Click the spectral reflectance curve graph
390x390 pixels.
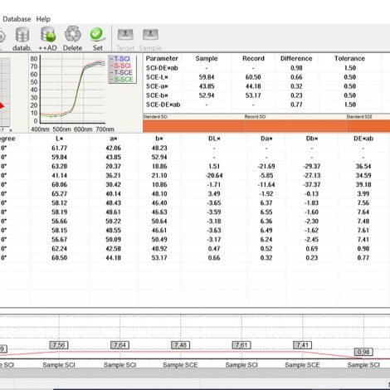(72, 89)
